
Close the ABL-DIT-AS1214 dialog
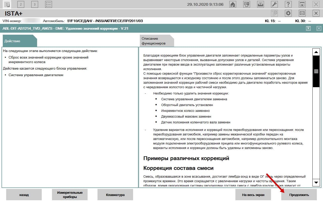point(319,28)
